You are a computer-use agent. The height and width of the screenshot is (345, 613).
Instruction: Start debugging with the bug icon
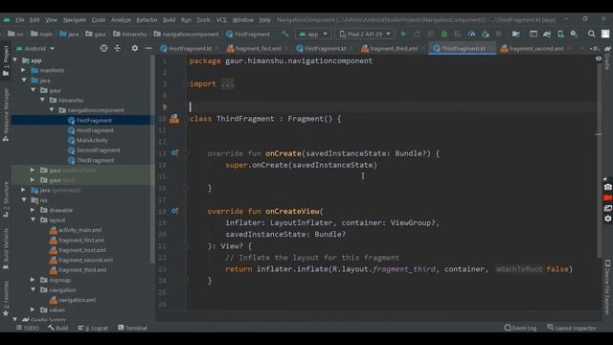(x=444, y=34)
